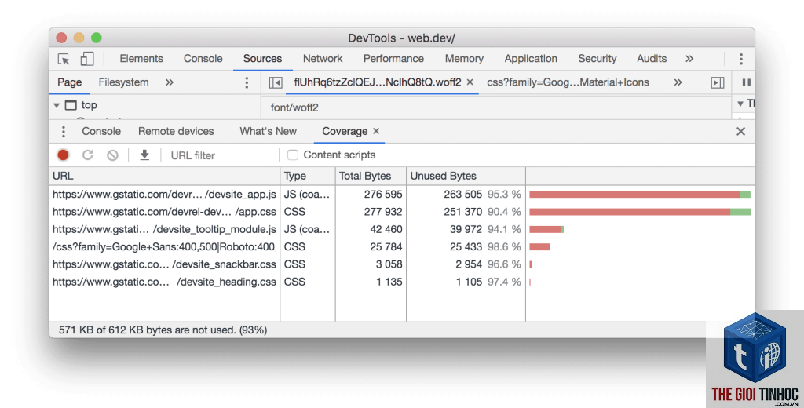Toggle the device toolbar icon
The width and height of the screenshot is (804, 408).
(x=86, y=59)
